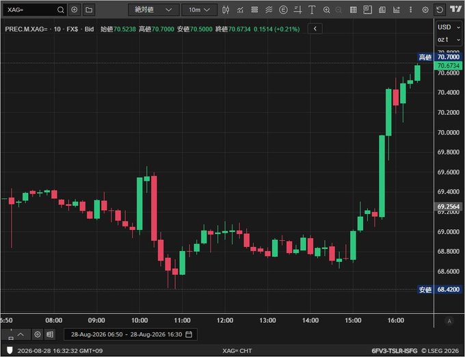Click the tall green candle before 16:00

coord(382,176)
